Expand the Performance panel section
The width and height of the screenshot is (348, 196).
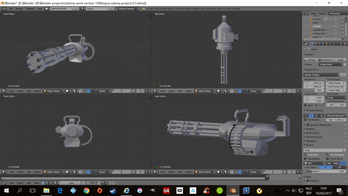tap(312, 133)
